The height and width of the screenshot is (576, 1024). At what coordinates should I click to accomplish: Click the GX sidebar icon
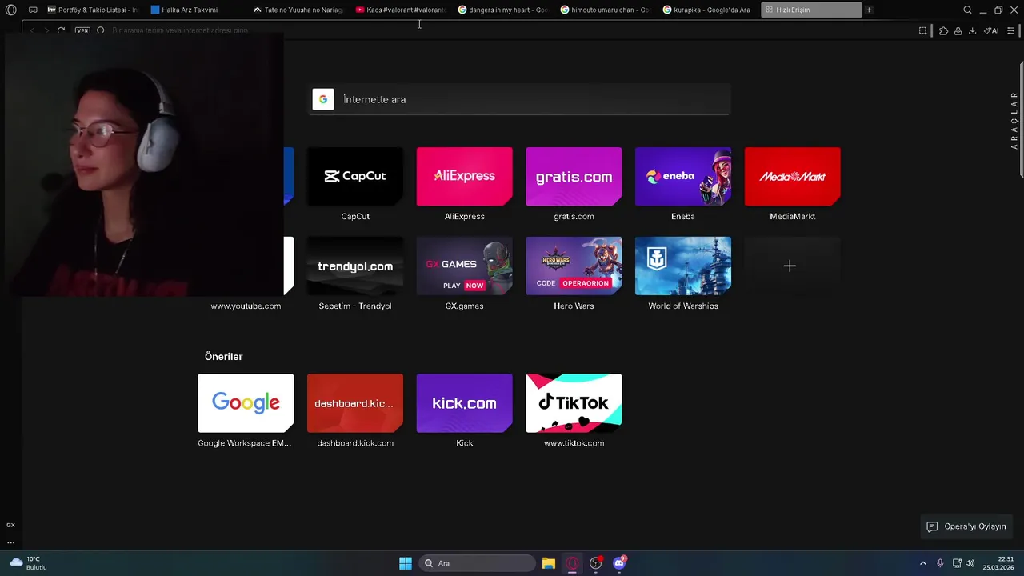click(10, 525)
